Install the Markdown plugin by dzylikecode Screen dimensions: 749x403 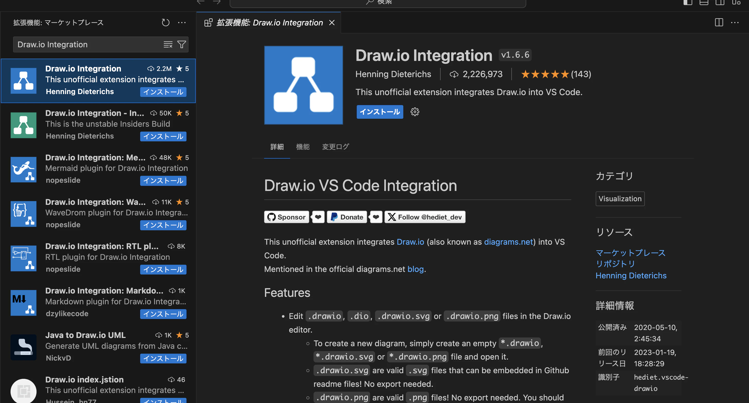pyautogui.click(x=163, y=314)
